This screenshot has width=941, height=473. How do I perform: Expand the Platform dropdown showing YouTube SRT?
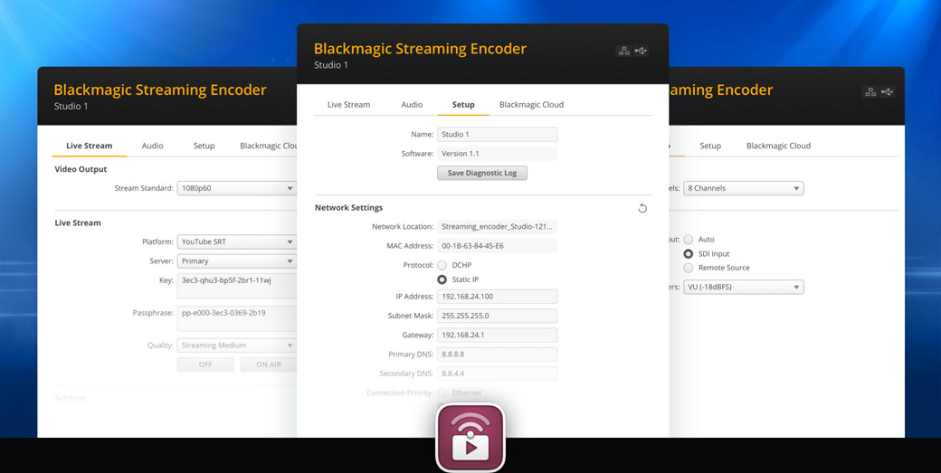coord(237,241)
